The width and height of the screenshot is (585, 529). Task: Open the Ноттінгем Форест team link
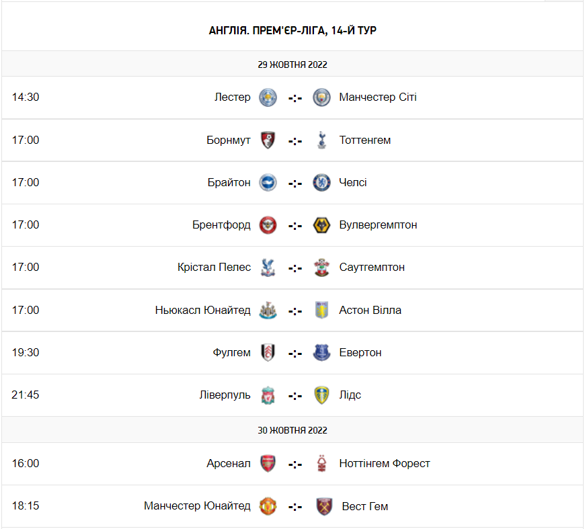click(x=385, y=463)
